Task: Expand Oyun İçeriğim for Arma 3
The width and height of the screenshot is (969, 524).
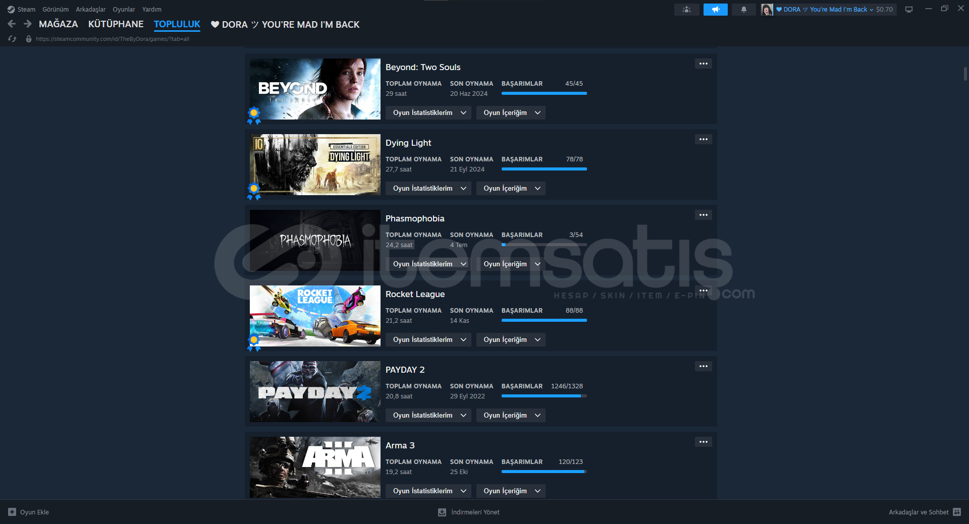Action: (x=511, y=491)
